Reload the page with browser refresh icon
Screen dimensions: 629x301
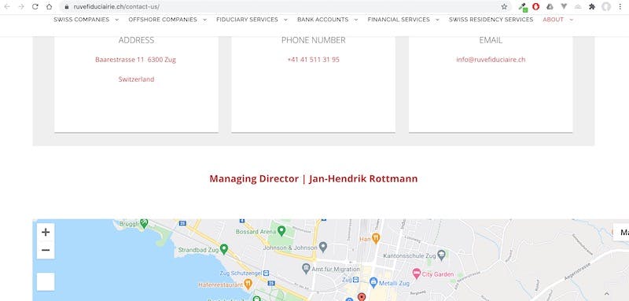35,7
